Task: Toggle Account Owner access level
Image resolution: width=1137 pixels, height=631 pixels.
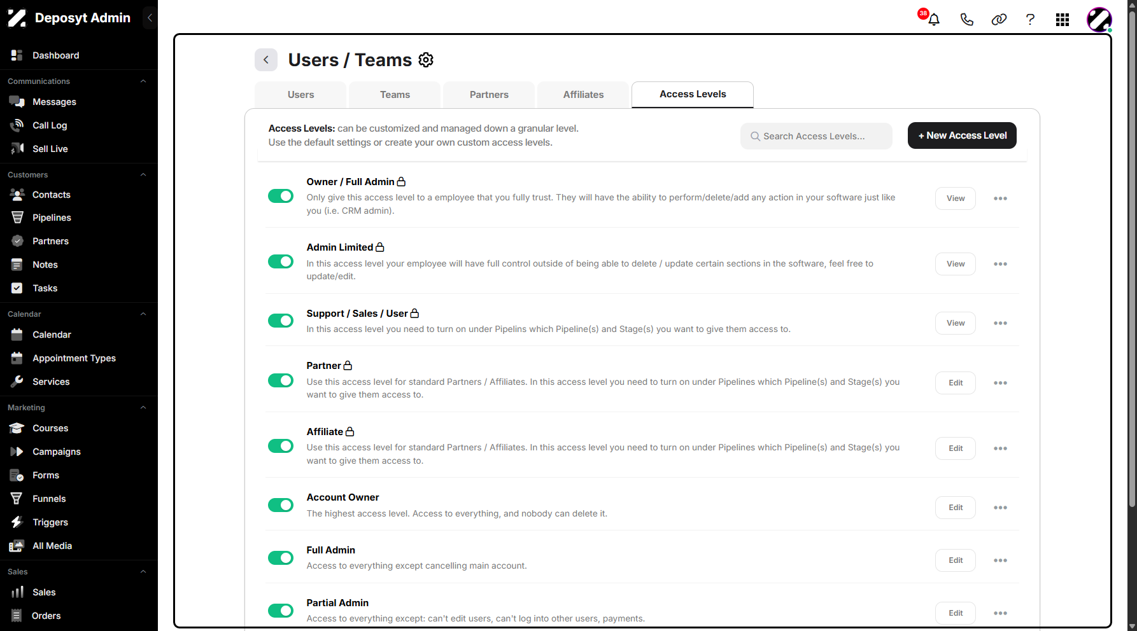Action: 281,505
